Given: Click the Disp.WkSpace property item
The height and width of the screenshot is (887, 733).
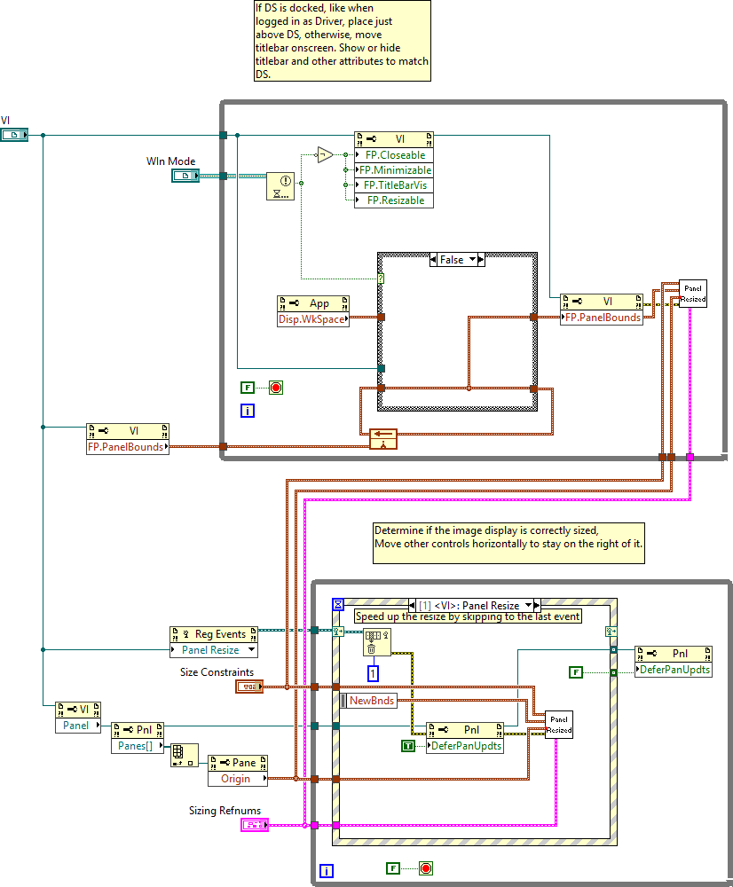Looking at the screenshot, I should pos(313,319).
